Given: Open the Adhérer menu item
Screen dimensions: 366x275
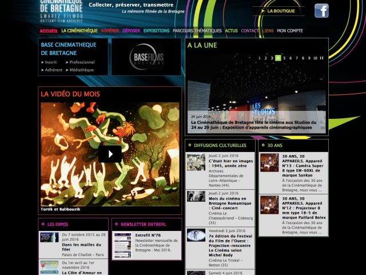Looking at the screenshot, I should point(110,30).
